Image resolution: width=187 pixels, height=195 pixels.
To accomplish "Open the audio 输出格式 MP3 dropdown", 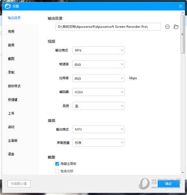I will [x=98, y=129].
